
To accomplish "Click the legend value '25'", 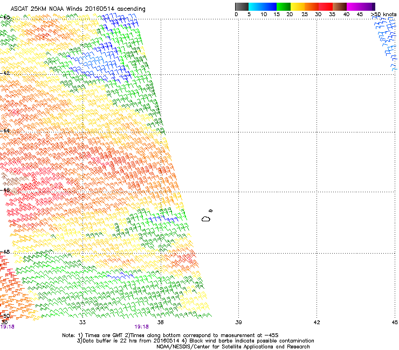I will point(305,15).
